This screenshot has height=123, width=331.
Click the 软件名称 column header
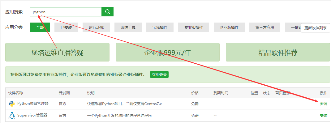point(15,93)
